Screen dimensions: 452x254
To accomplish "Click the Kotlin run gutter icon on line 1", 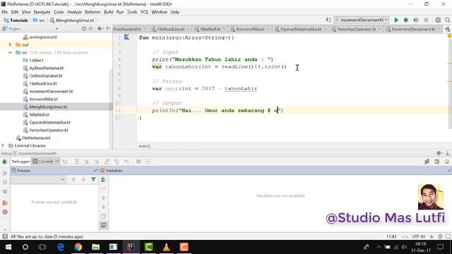I will click(127, 37).
